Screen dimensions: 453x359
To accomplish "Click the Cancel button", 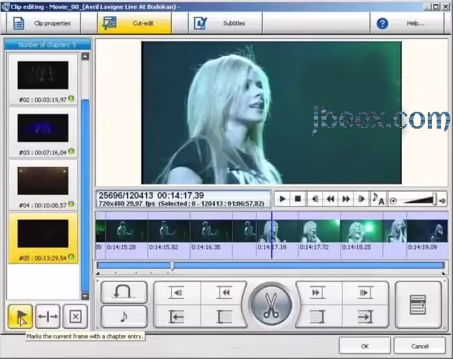I will (419, 346).
